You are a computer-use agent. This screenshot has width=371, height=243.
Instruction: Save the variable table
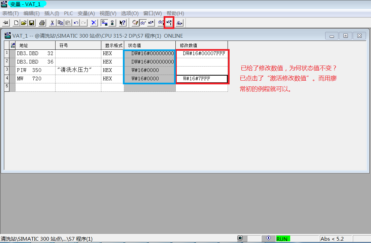[31, 23]
